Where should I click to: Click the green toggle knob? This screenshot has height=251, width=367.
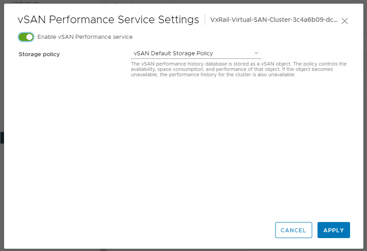(x=29, y=37)
